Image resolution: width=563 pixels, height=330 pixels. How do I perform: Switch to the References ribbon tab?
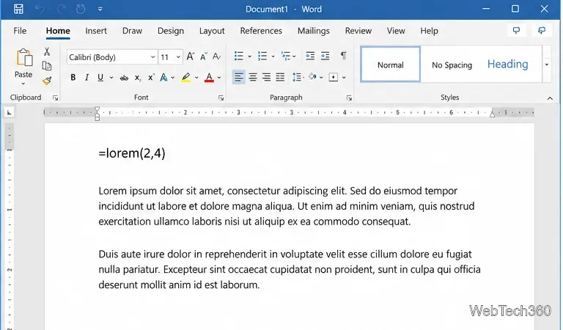click(261, 31)
